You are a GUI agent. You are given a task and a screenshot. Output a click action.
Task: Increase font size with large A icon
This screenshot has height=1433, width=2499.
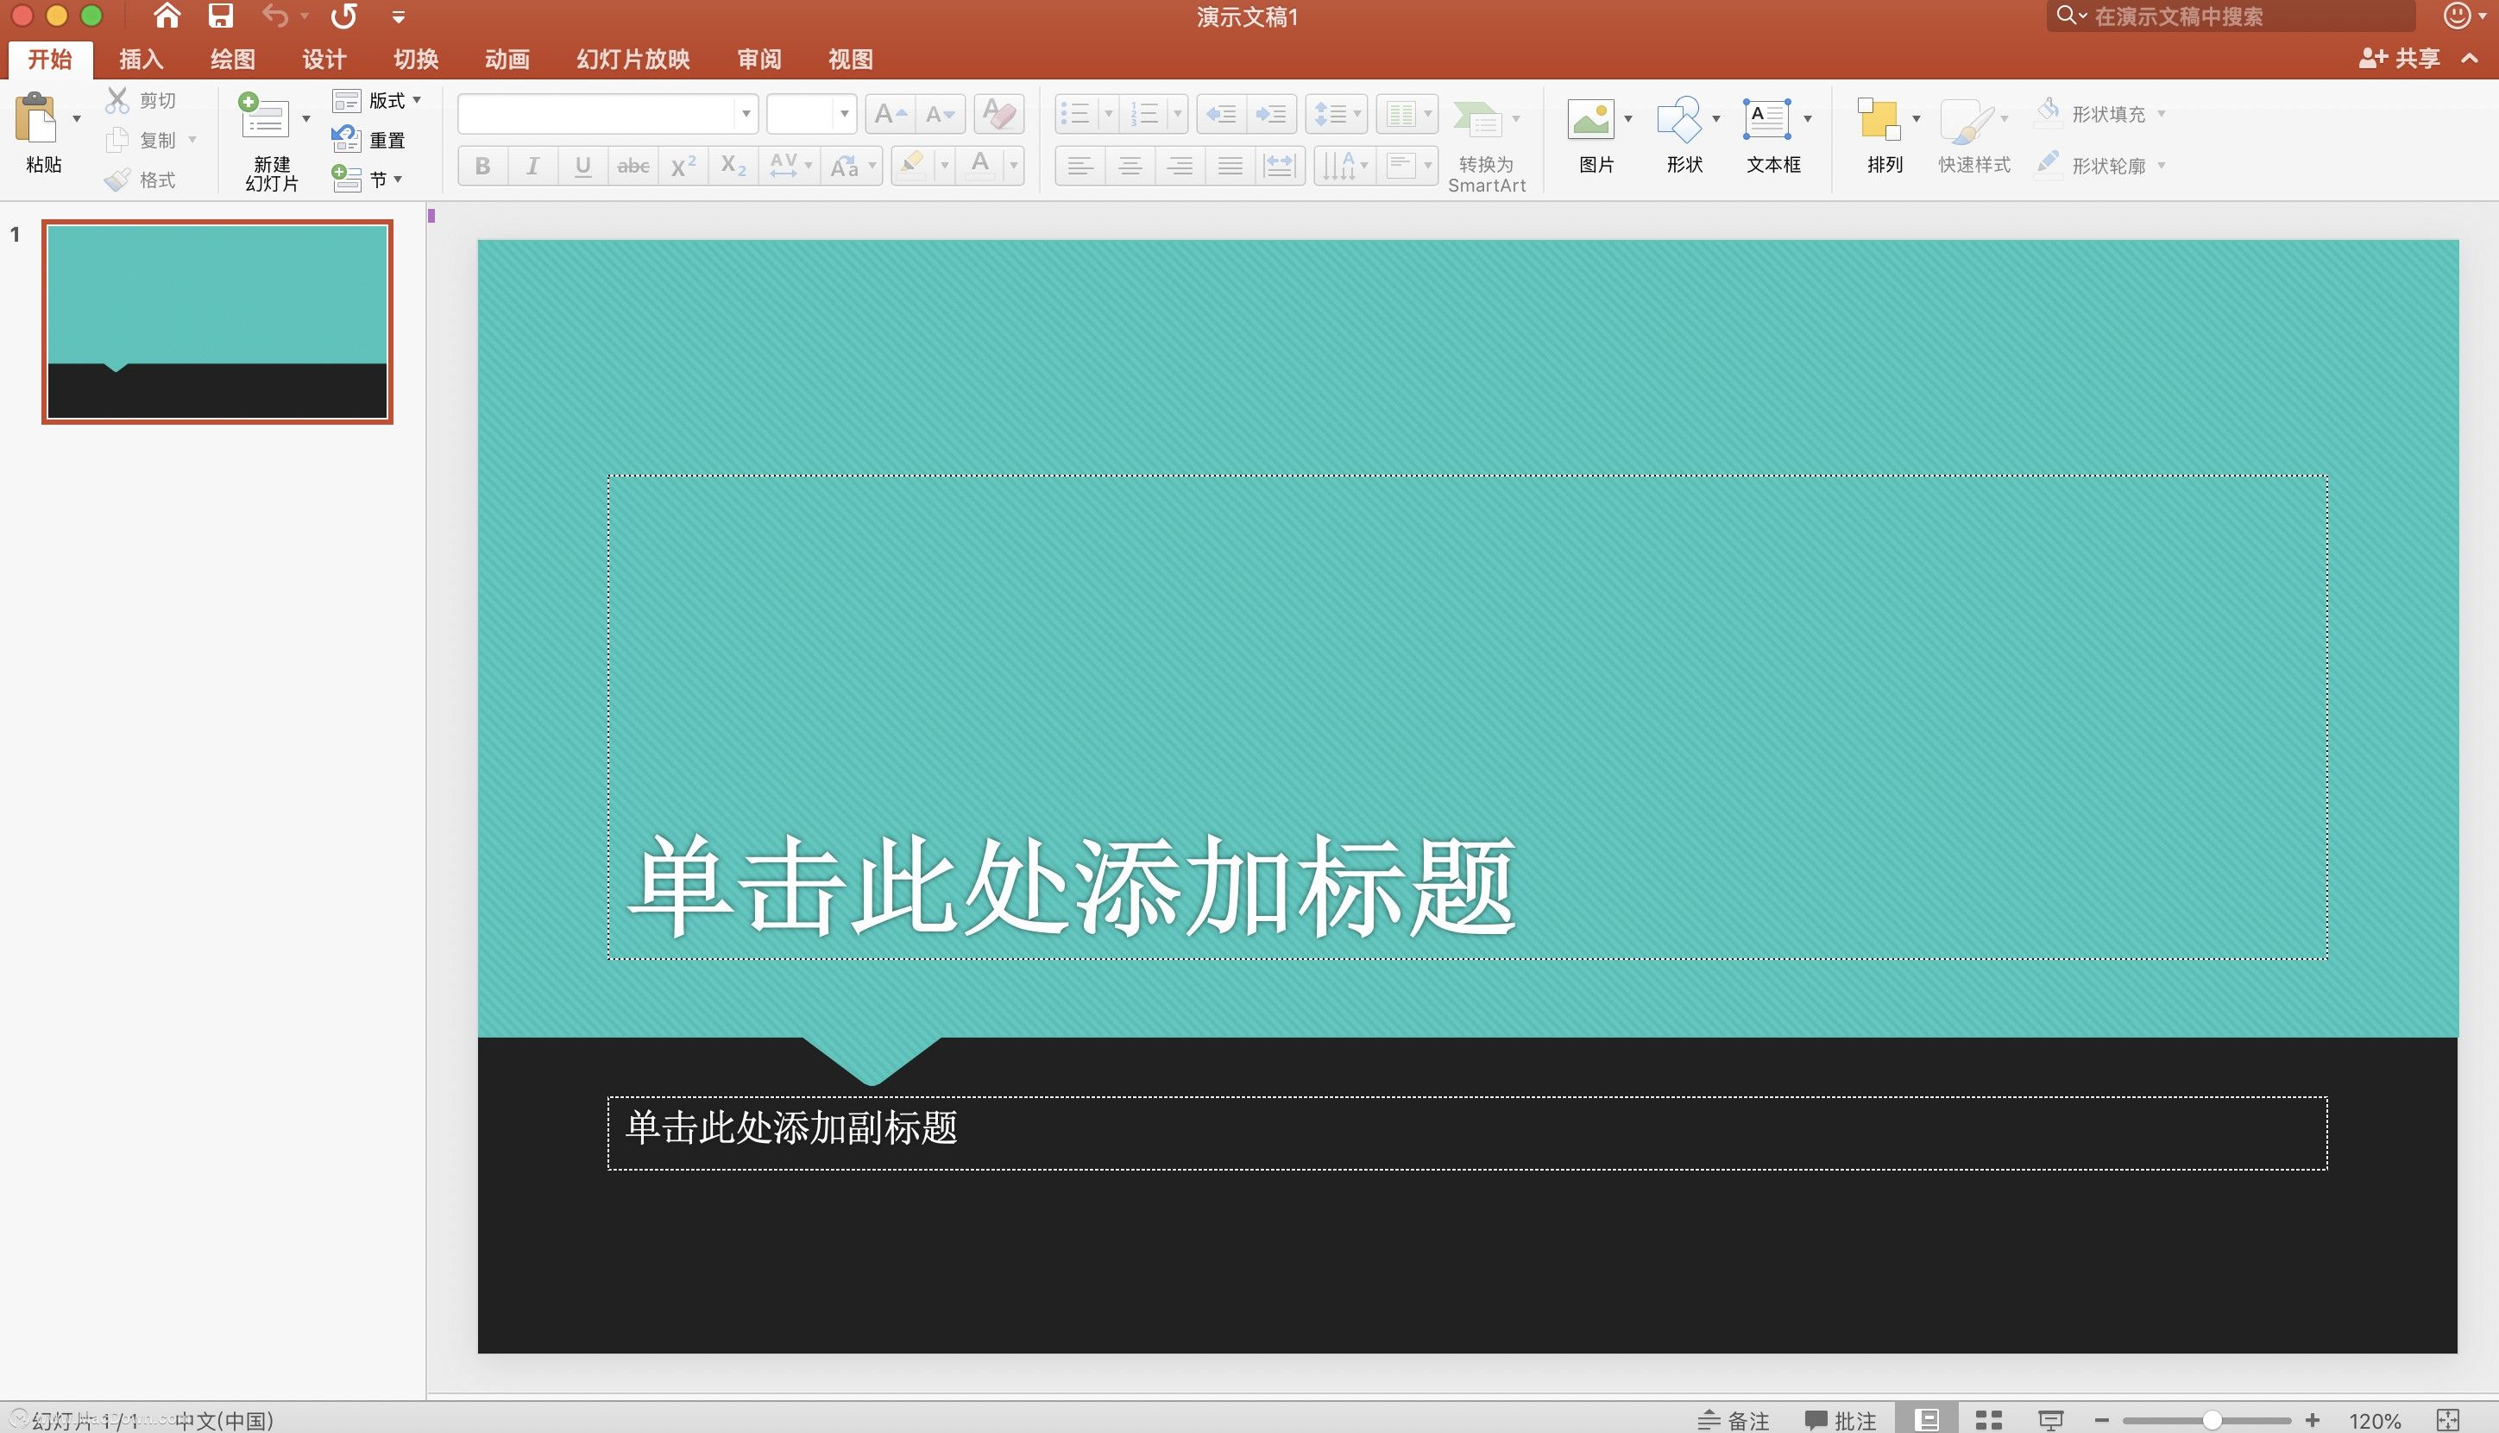[x=891, y=114]
